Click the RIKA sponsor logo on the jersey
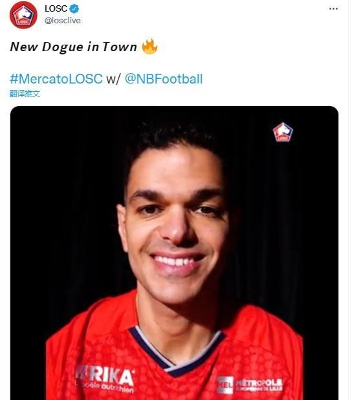The width and height of the screenshot is (352, 400). pyautogui.click(x=105, y=378)
